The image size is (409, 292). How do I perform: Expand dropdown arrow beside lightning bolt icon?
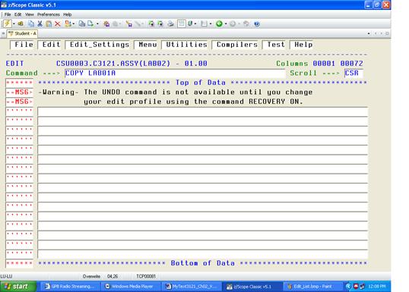[14, 24]
